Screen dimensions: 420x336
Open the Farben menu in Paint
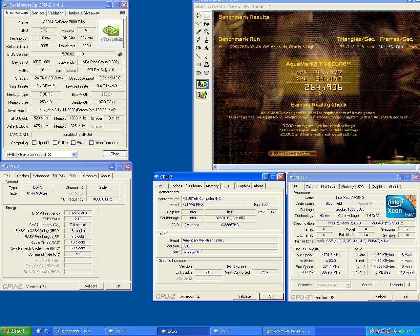pos(259,6)
